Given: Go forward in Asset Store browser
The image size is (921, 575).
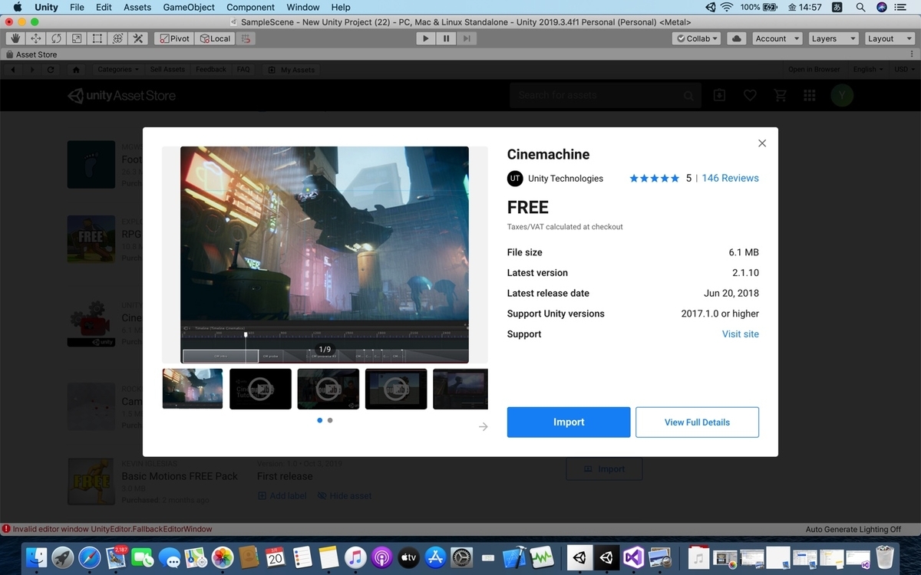Looking at the screenshot, I should point(31,70).
